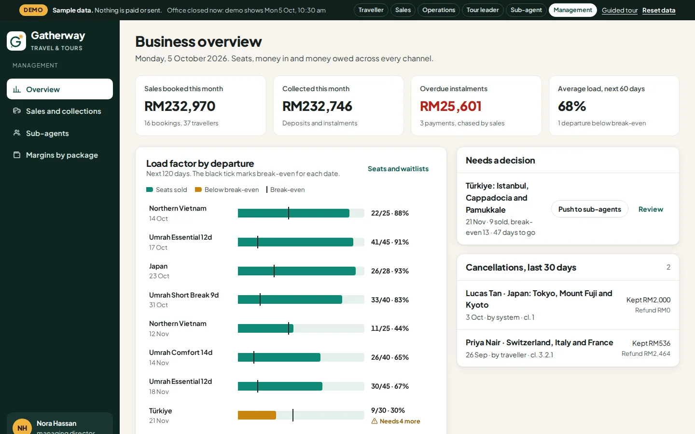The height and width of the screenshot is (434, 695).
Task: Click the Türkiye 21 Nov load bar
Action: pyautogui.click(x=301, y=415)
